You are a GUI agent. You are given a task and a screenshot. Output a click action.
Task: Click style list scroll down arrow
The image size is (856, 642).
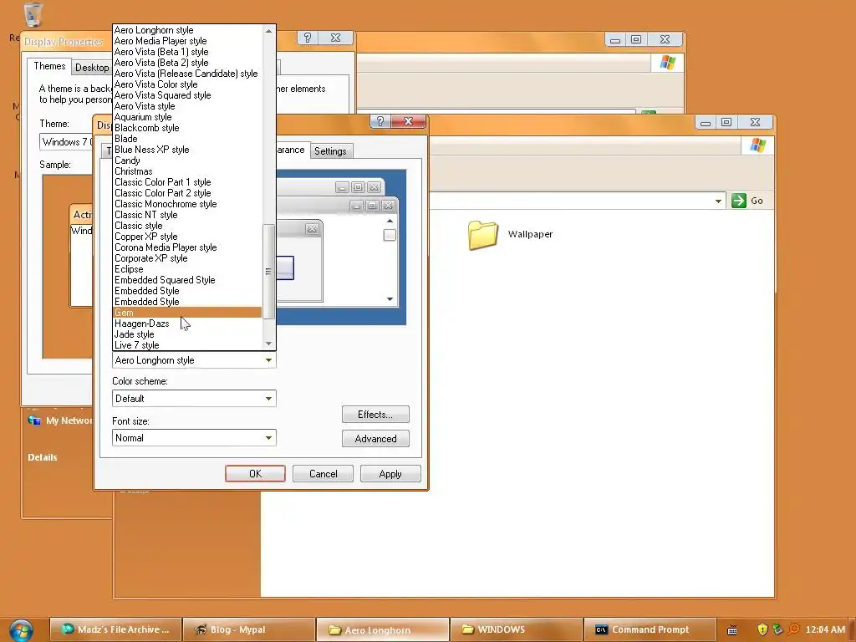click(x=268, y=344)
